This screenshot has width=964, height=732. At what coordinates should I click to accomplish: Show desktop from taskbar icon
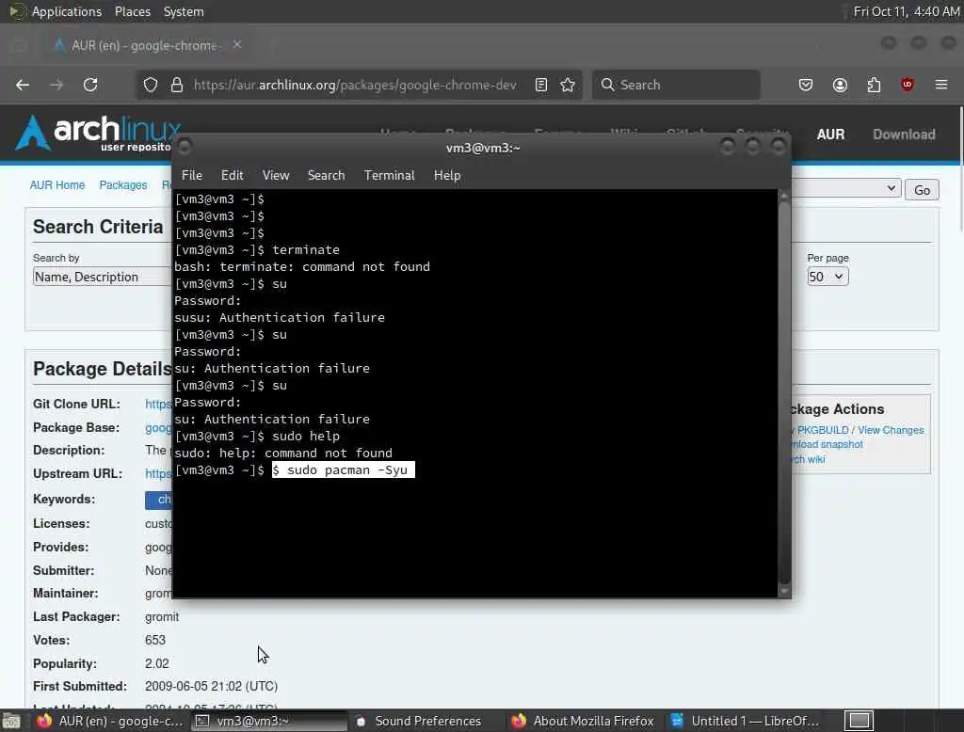(x=11, y=721)
